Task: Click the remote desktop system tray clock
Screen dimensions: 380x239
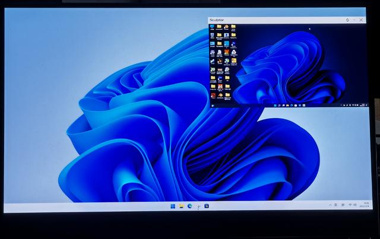Action: (x=363, y=105)
